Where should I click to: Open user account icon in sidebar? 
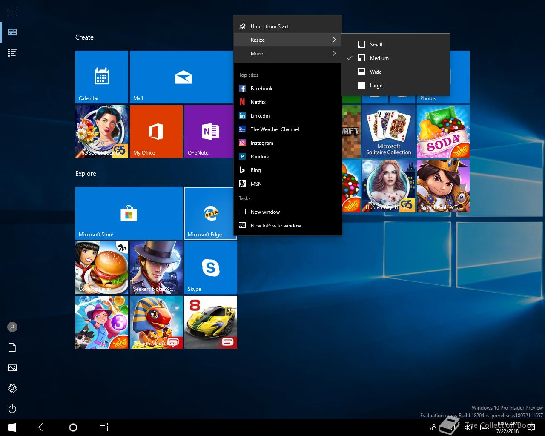pos(12,327)
